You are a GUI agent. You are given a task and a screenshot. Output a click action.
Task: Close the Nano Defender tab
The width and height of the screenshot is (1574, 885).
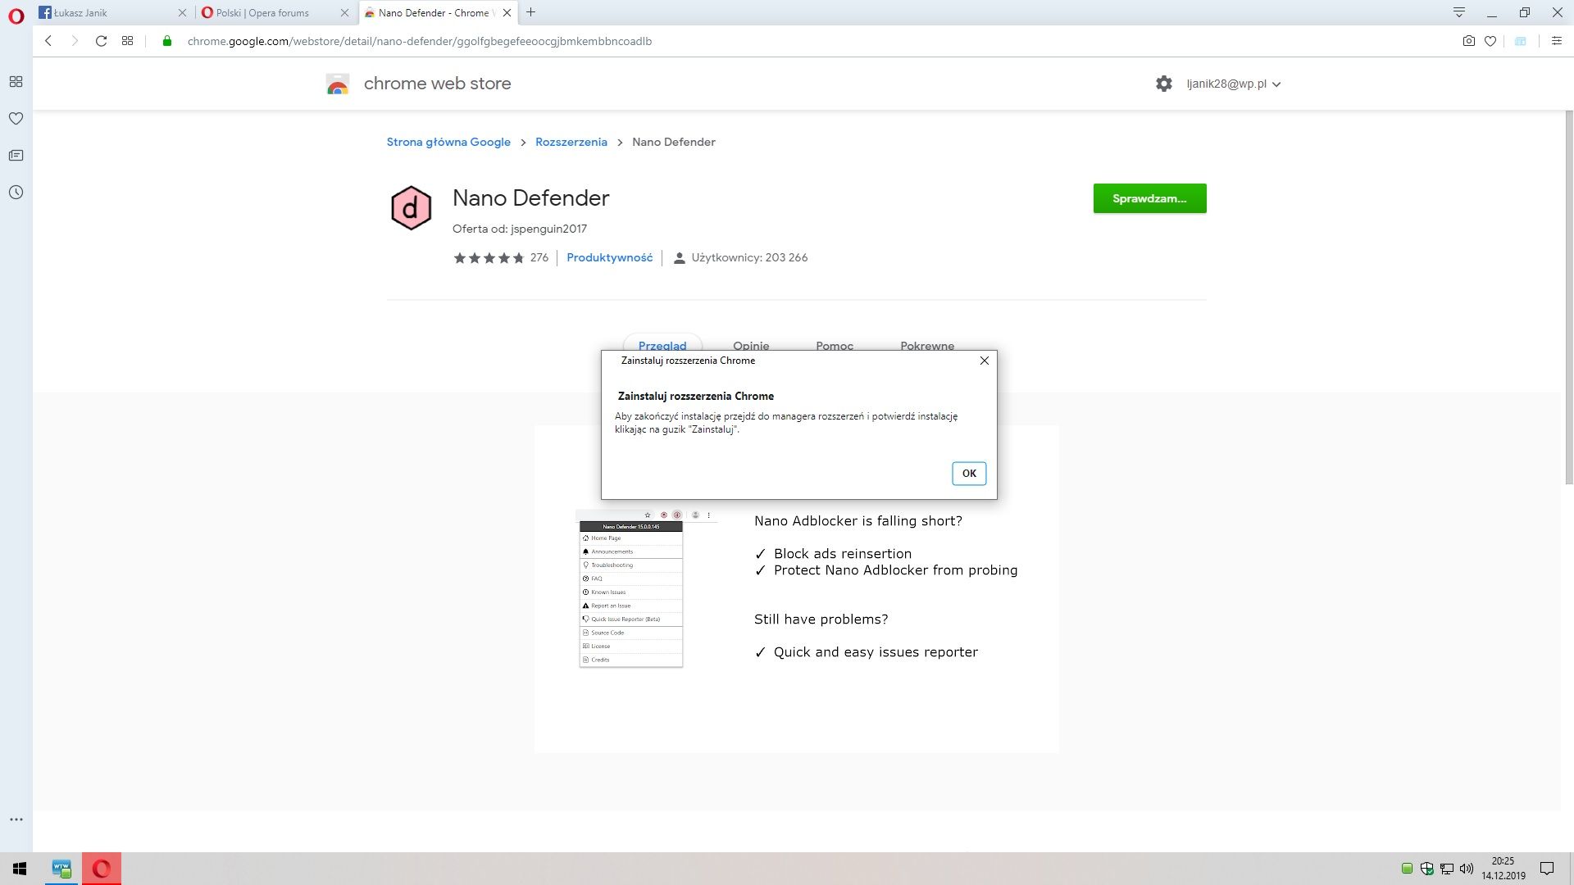(507, 13)
